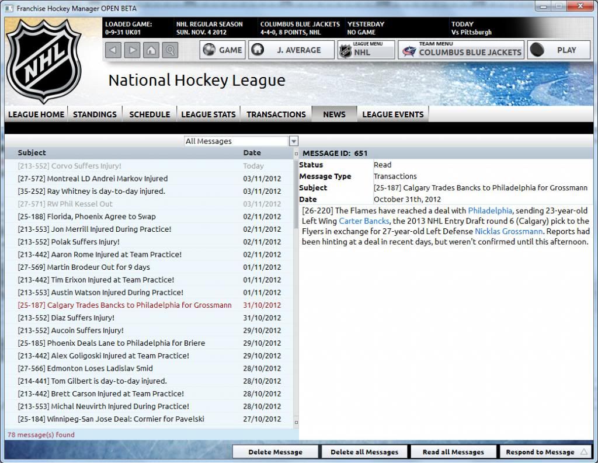Open the GAME menu button

pos(222,50)
